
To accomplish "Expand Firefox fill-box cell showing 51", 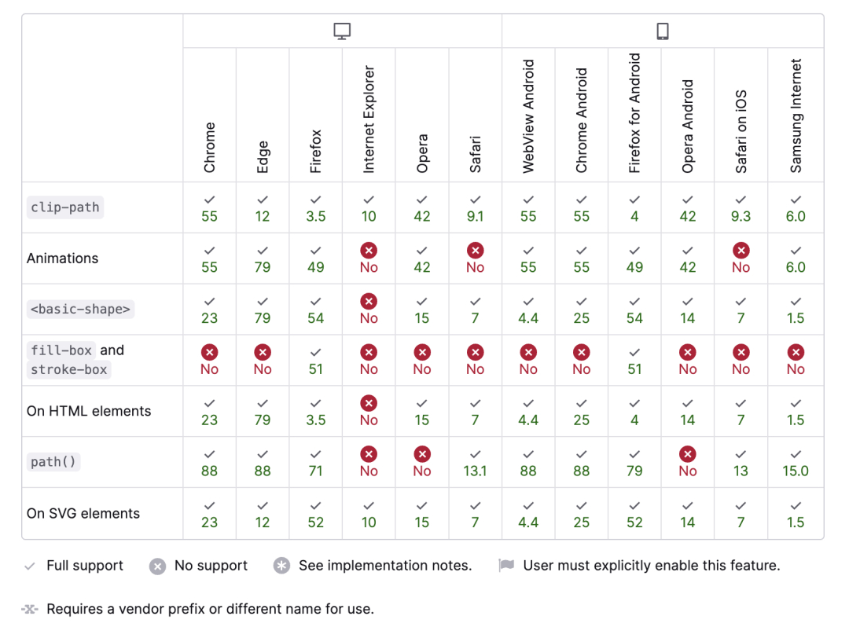I will tap(316, 361).
